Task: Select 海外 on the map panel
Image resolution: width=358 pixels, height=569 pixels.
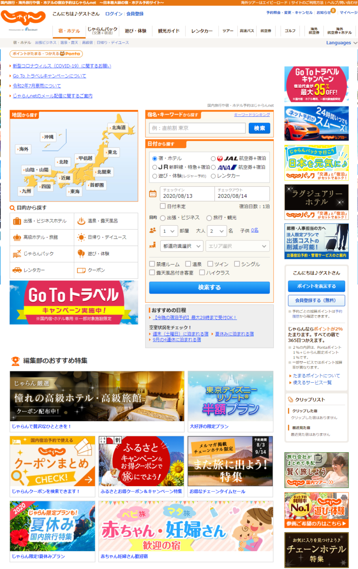Action: [24, 149]
